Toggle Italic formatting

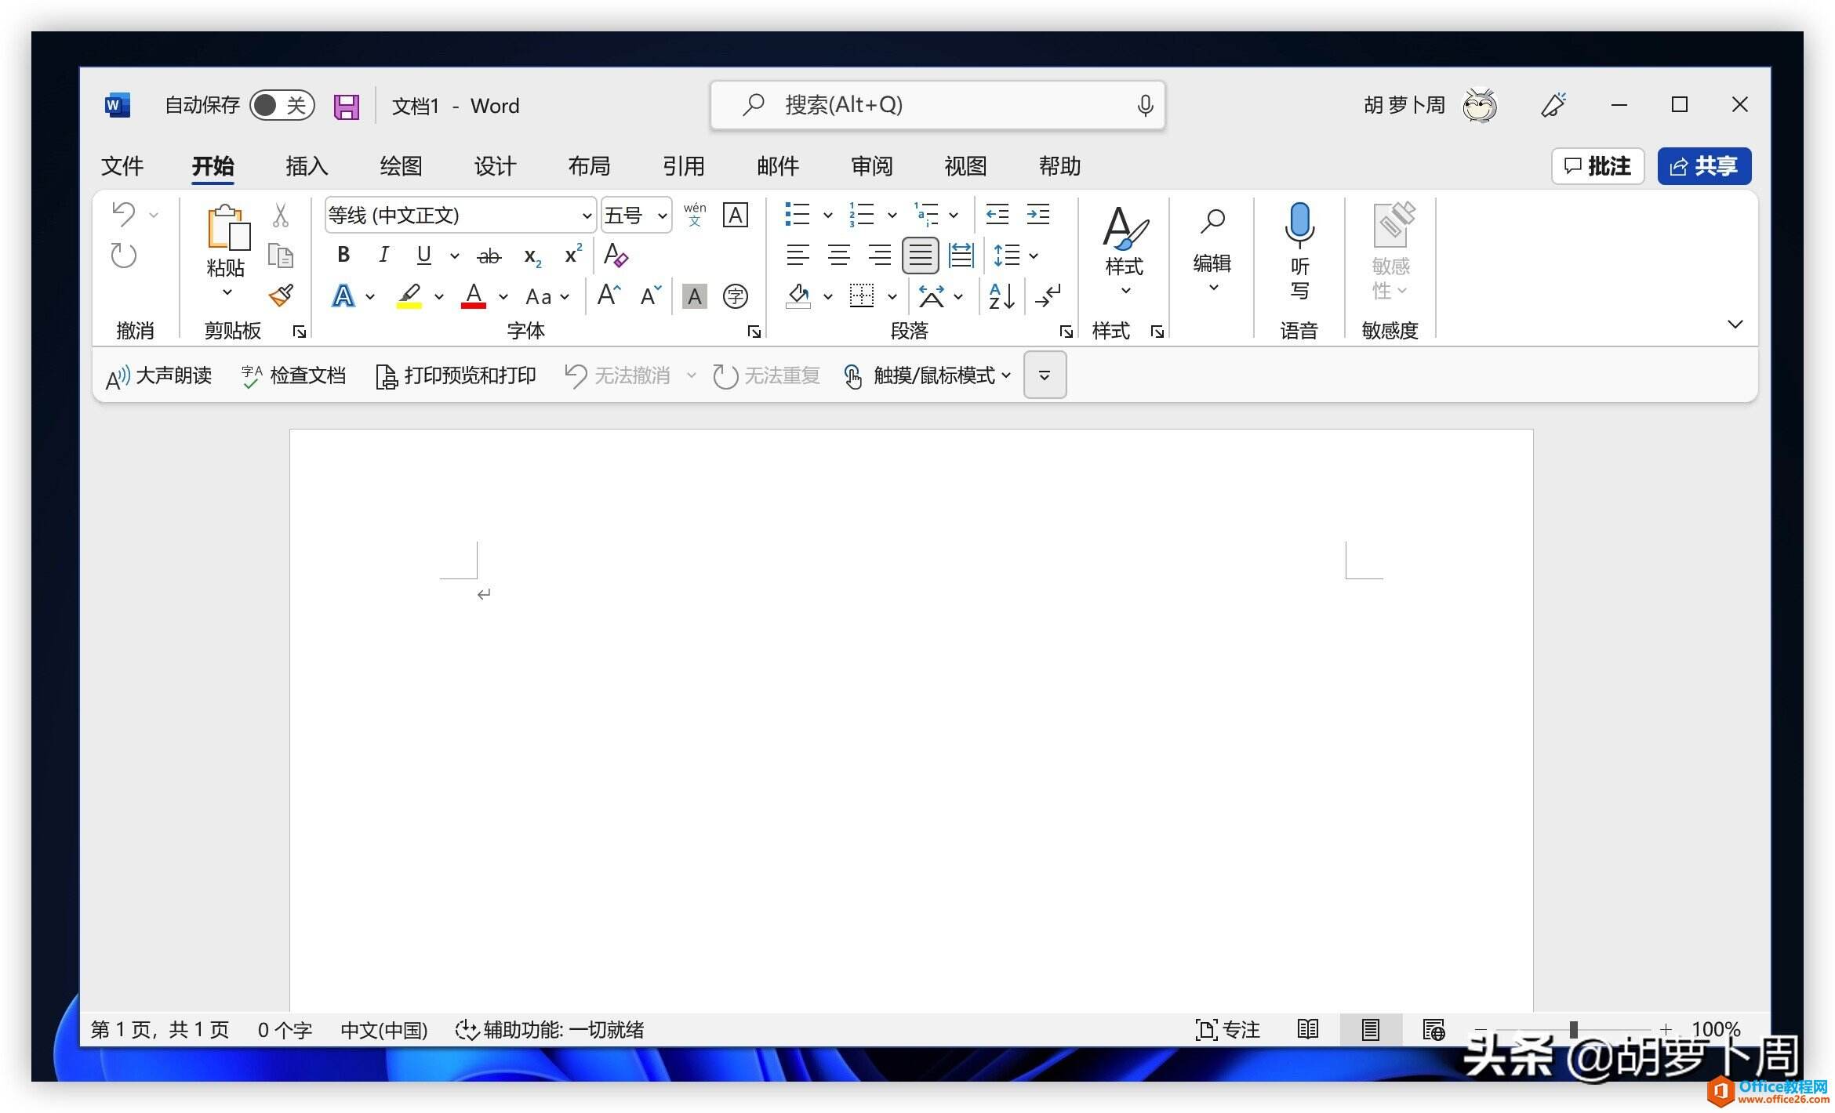[383, 255]
